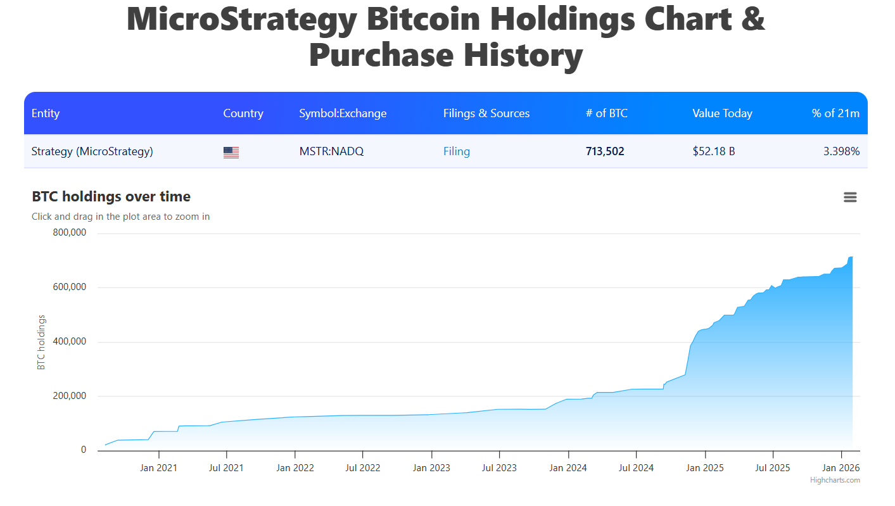
Task: Open the Filing link for MicroStrategy
Action: point(457,151)
